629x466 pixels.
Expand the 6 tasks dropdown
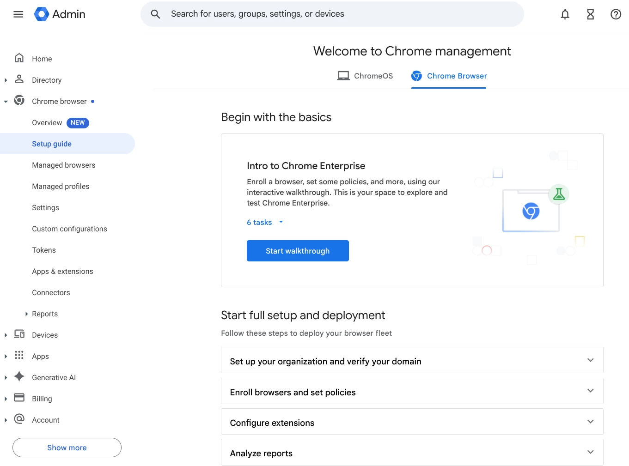pos(265,223)
